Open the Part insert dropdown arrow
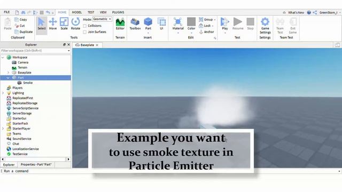This screenshot has width=342, height=192. click(148, 33)
